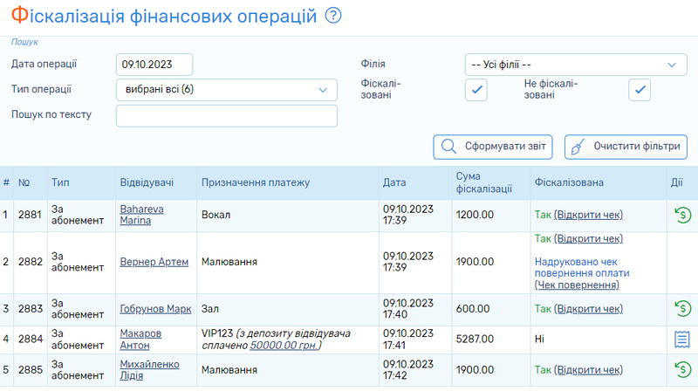This screenshot has width=698, height=391.
Task: Click refund icon for payment 2883
Action: point(682,308)
